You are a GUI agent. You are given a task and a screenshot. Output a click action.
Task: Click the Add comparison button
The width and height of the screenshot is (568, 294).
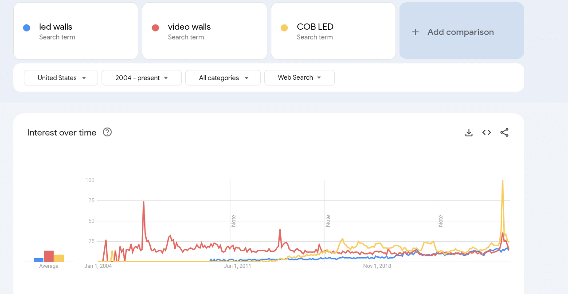[461, 31]
